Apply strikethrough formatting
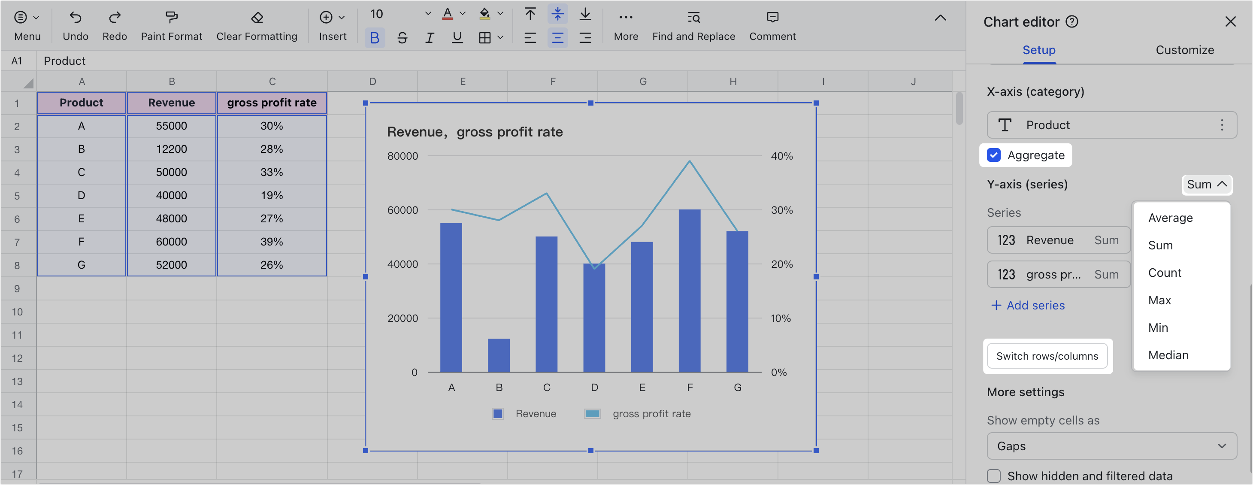Viewport: 1253px width, 485px height. 402,38
